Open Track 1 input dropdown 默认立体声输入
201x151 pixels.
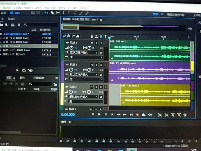[x=83, y=53]
